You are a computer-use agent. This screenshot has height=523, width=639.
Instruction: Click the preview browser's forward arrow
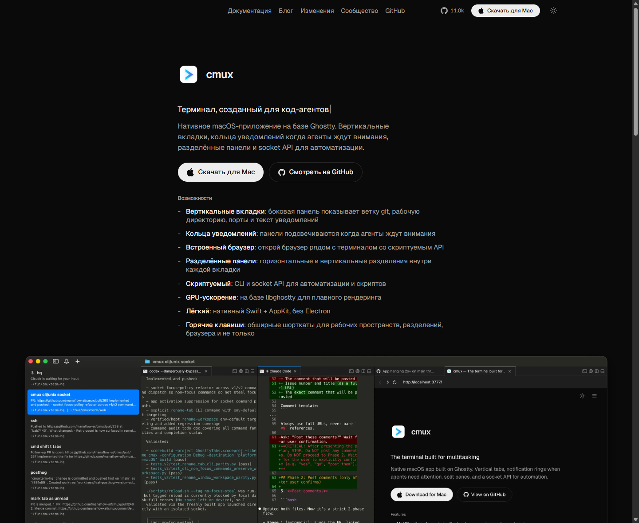[387, 382]
